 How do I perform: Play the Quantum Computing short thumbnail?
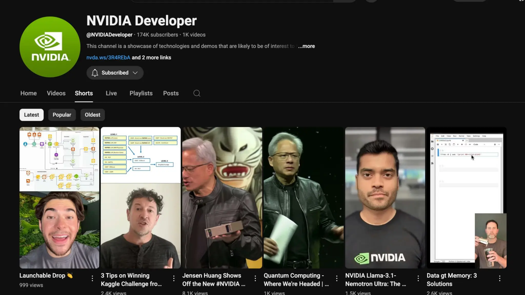pyautogui.click(x=304, y=198)
